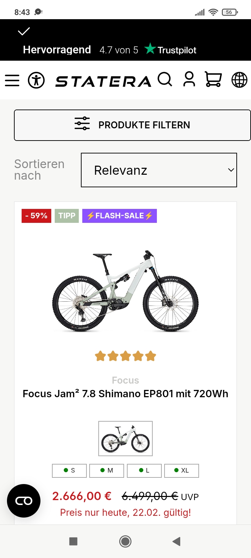Choose frame size XL
The width and height of the screenshot is (251, 558).
pyautogui.click(x=182, y=470)
